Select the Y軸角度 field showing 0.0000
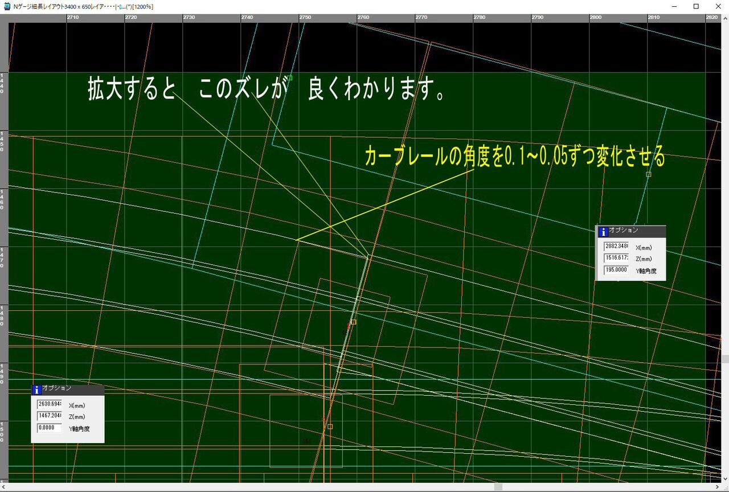This screenshot has width=729, height=492. tap(49, 428)
